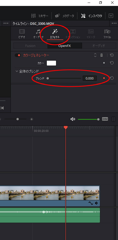Toggle the red ブレンド keyframe diamond
Screen dimensions: 118x240
click(104, 78)
